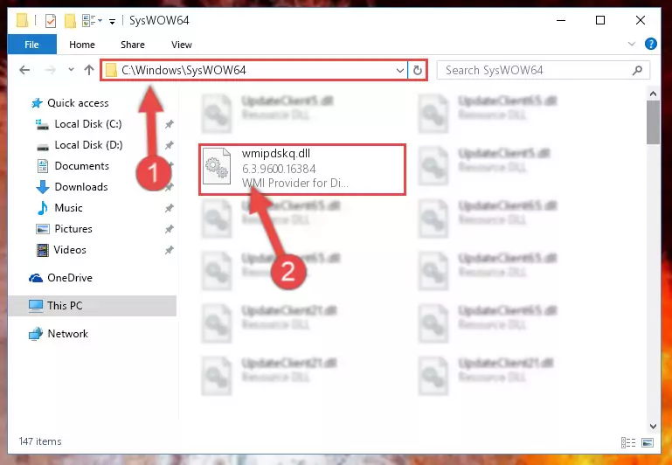Click the pin icon beside Local Disk (D:)
Image resolution: width=672 pixels, height=465 pixels.
click(170, 145)
